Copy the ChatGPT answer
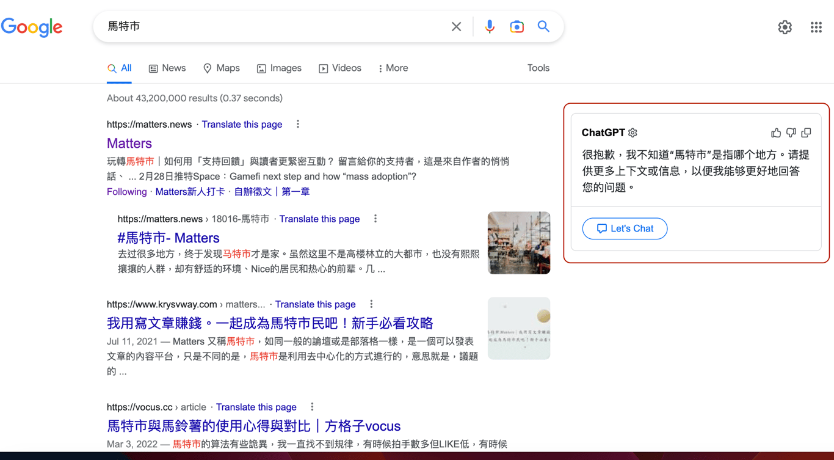Viewport: 834px width, 460px height. click(807, 133)
